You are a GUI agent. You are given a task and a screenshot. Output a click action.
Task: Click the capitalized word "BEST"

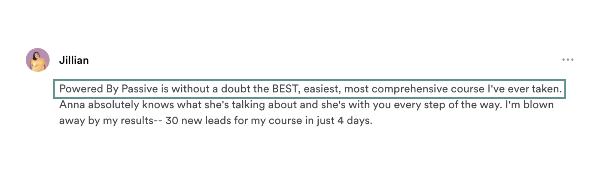point(285,89)
